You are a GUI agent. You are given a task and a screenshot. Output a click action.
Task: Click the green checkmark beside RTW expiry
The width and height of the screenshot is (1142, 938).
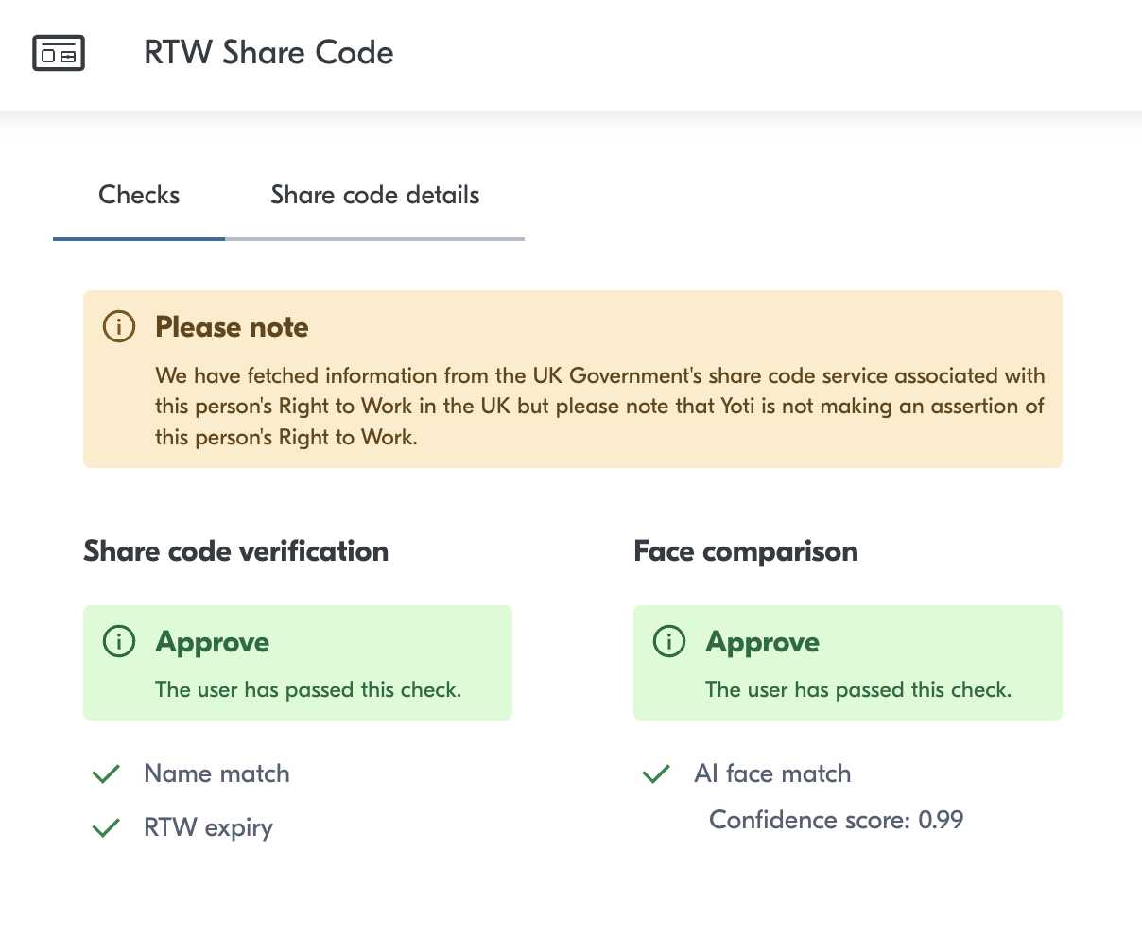click(x=106, y=828)
